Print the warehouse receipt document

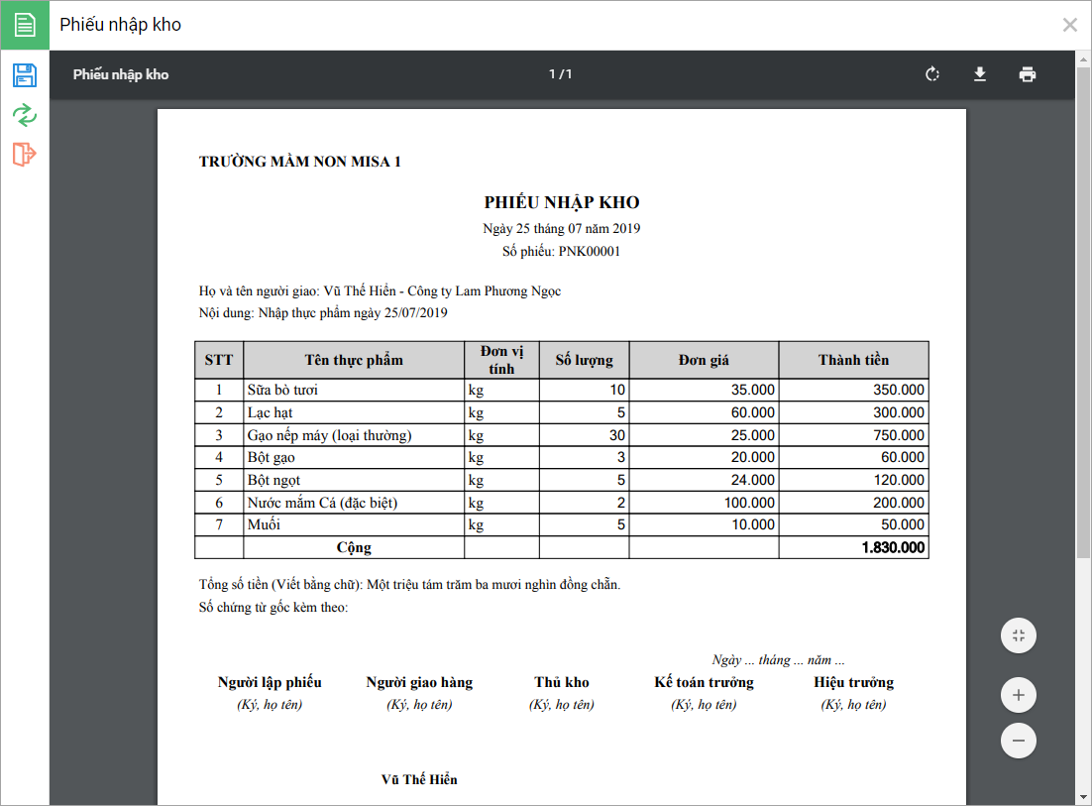pos(1028,73)
